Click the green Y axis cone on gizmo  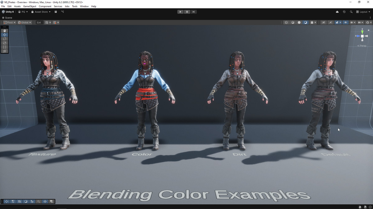pos(362,32)
